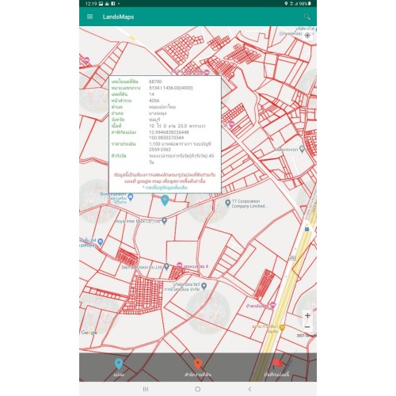Screen dimensions: 396x396
Task: Tap the TT Corporation Company Limited pin
Action: [x=227, y=203]
